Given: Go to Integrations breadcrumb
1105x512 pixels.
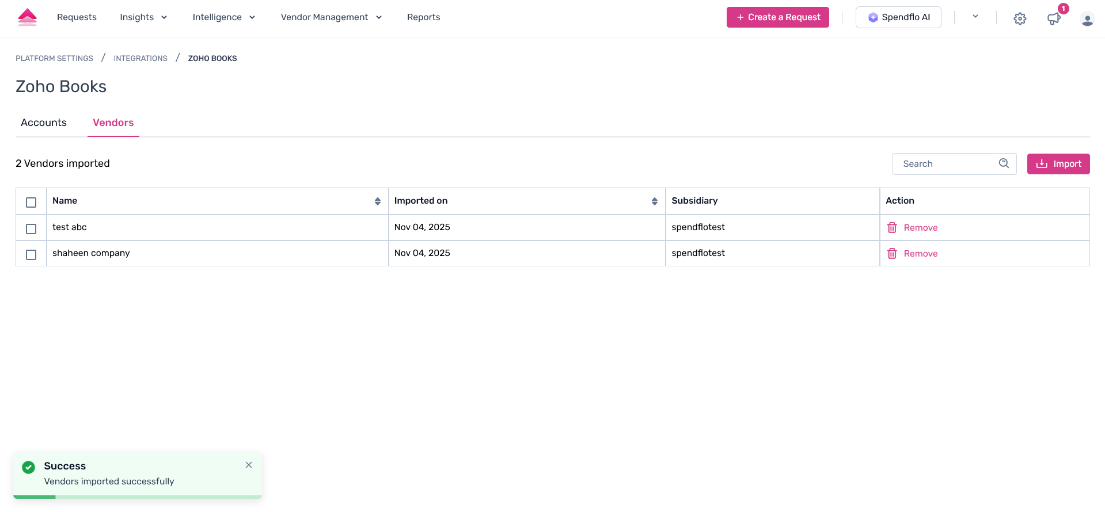Looking at the screenshot, I should point(141,58).
